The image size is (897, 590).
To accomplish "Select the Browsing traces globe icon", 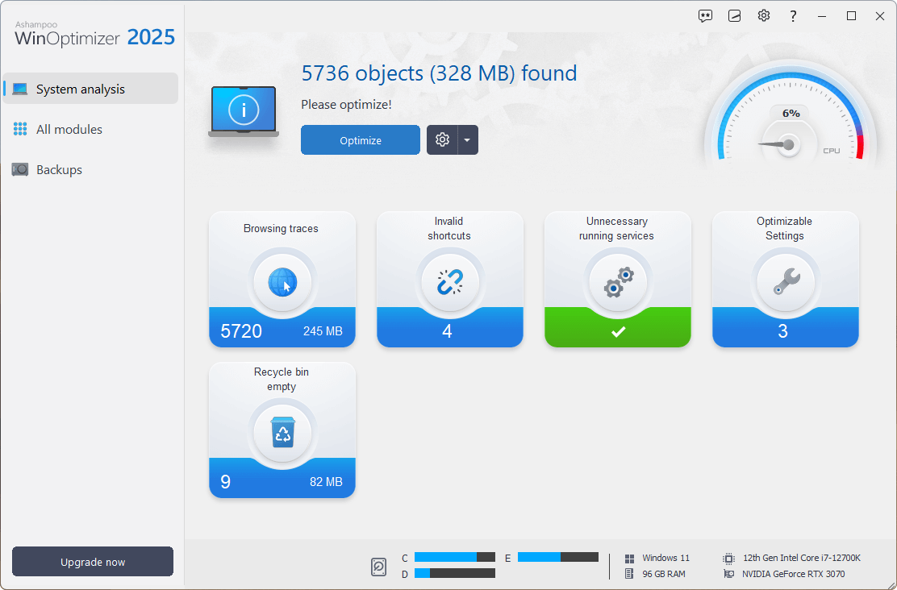I will pyautogui.click(x=282, y=283).
